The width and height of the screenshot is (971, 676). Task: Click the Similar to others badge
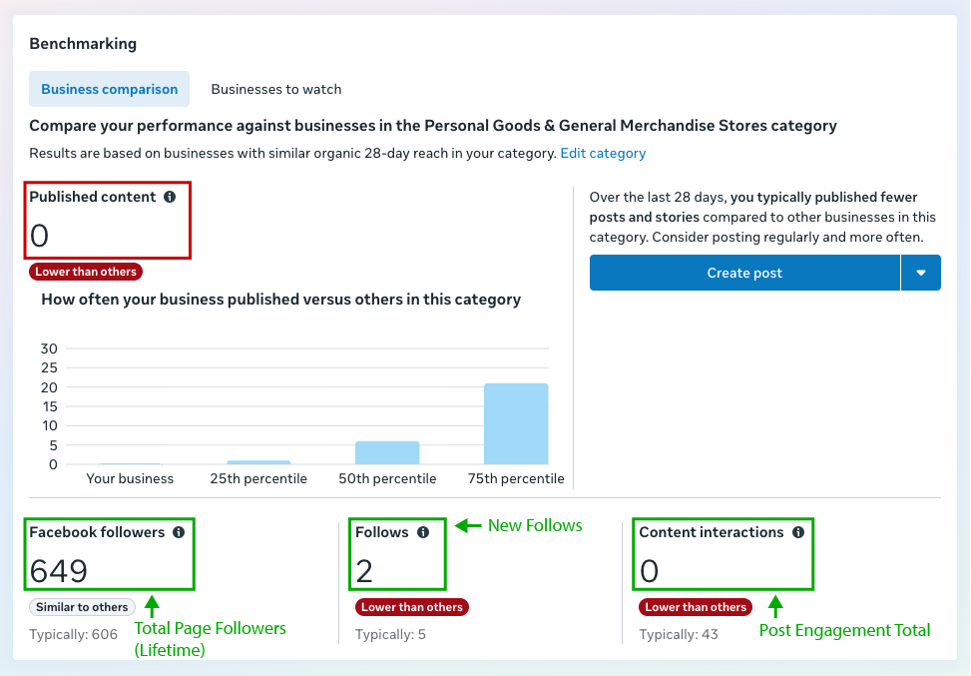click(82, 607)
